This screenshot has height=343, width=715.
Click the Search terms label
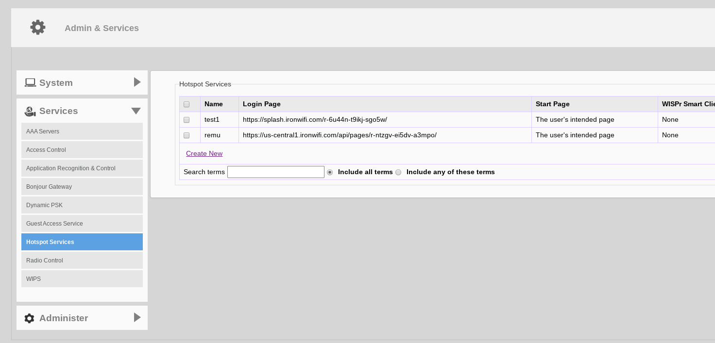point(204,172)
